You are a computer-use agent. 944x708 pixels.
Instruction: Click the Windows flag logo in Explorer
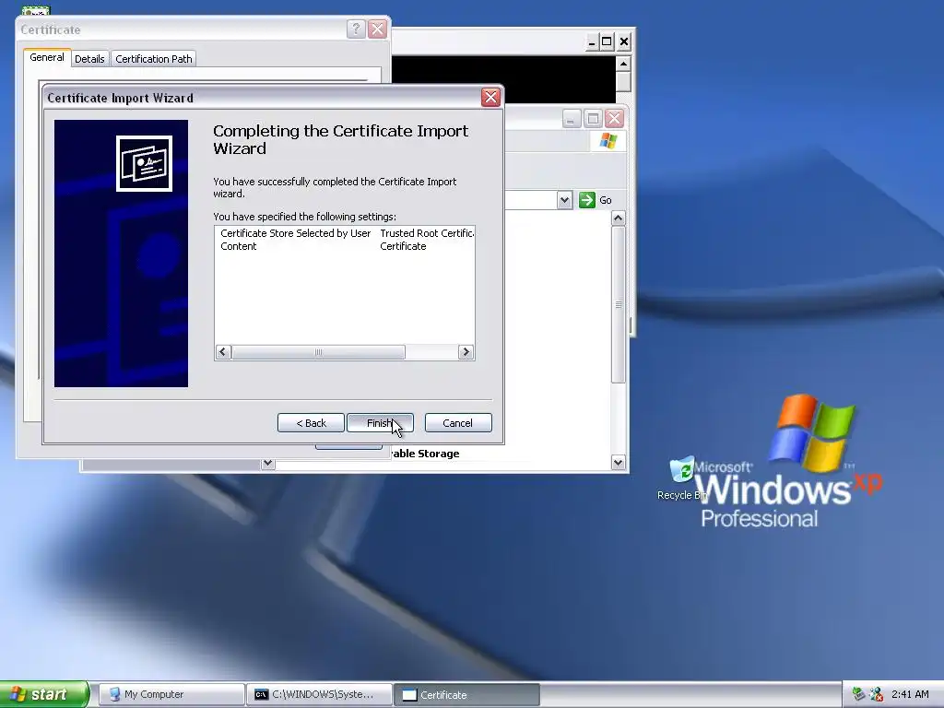coord(608,141)
